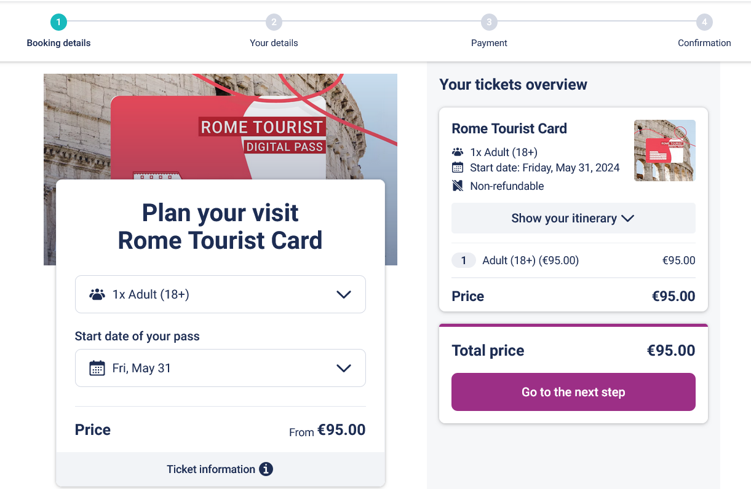Go to the Your details step
The height and width of the screenshot is (489, 751).
274,43
